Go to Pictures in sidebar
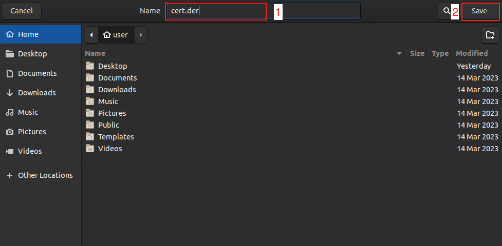 click(32, 132)
